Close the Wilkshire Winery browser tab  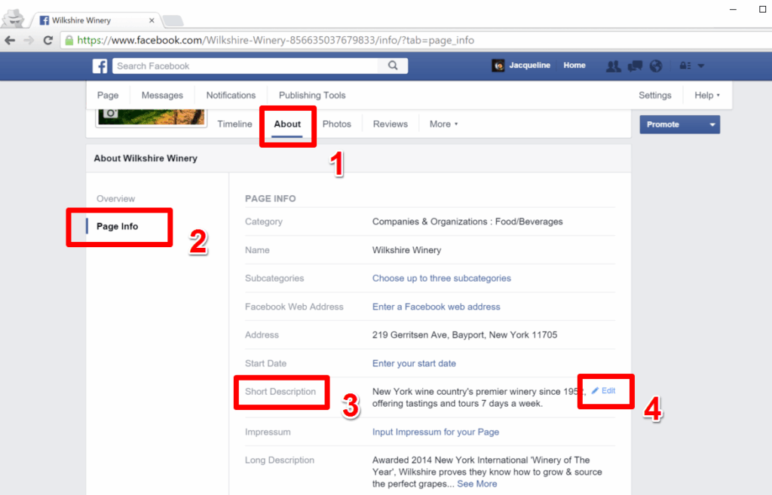pos(152,20)
